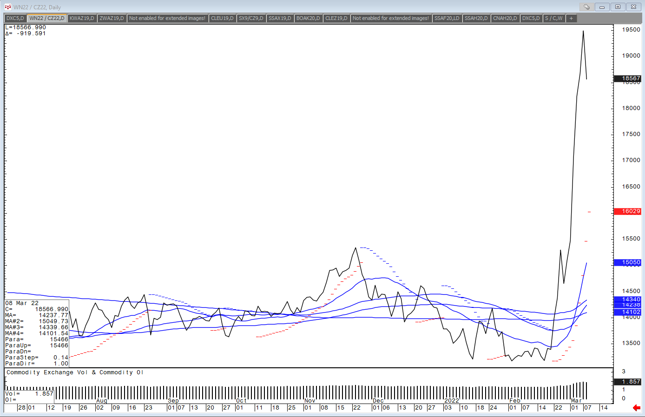Click the 2022 year label on time axis
This screenshot has height=417, width=645.
click(x=452, y=401)
